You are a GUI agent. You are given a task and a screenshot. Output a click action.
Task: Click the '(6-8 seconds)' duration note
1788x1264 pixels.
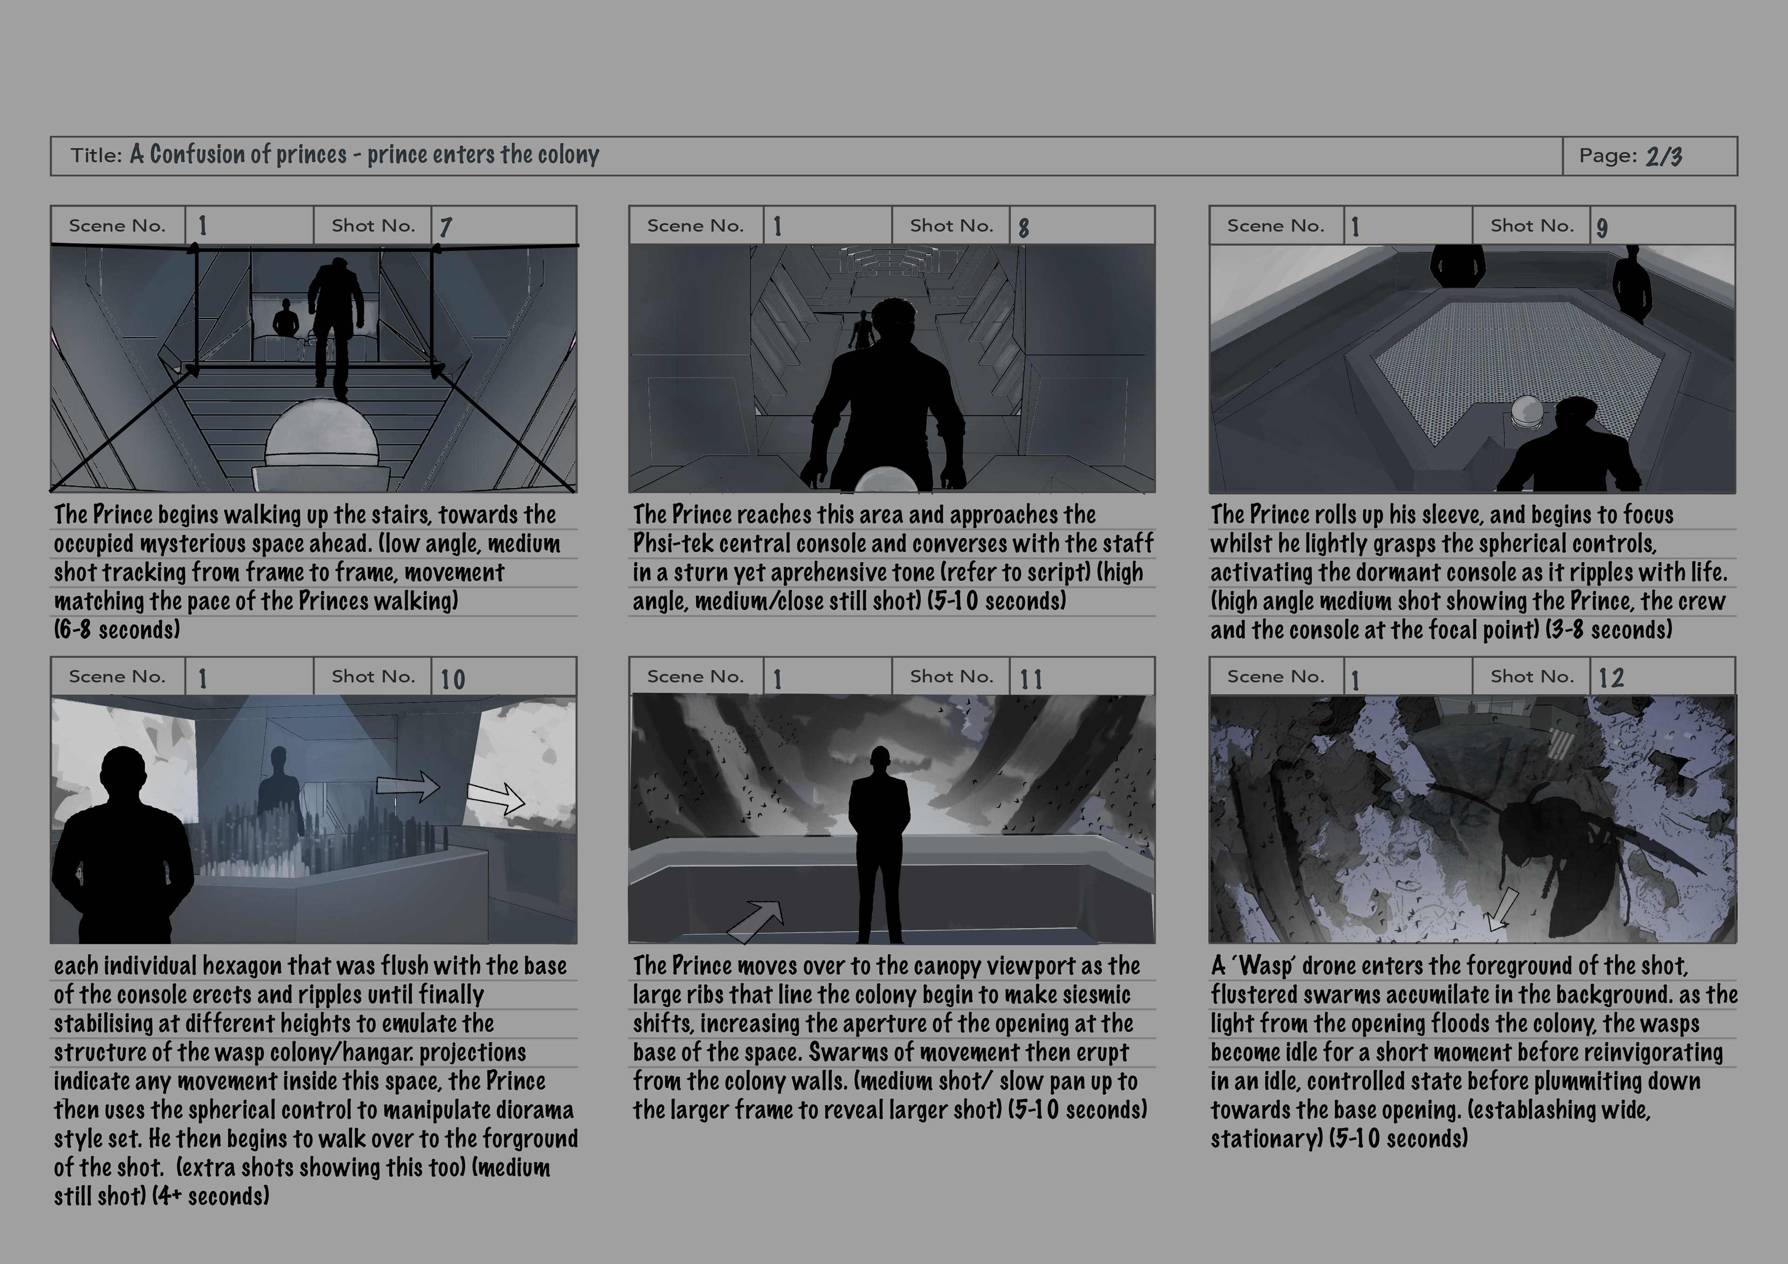click(117, 629)
